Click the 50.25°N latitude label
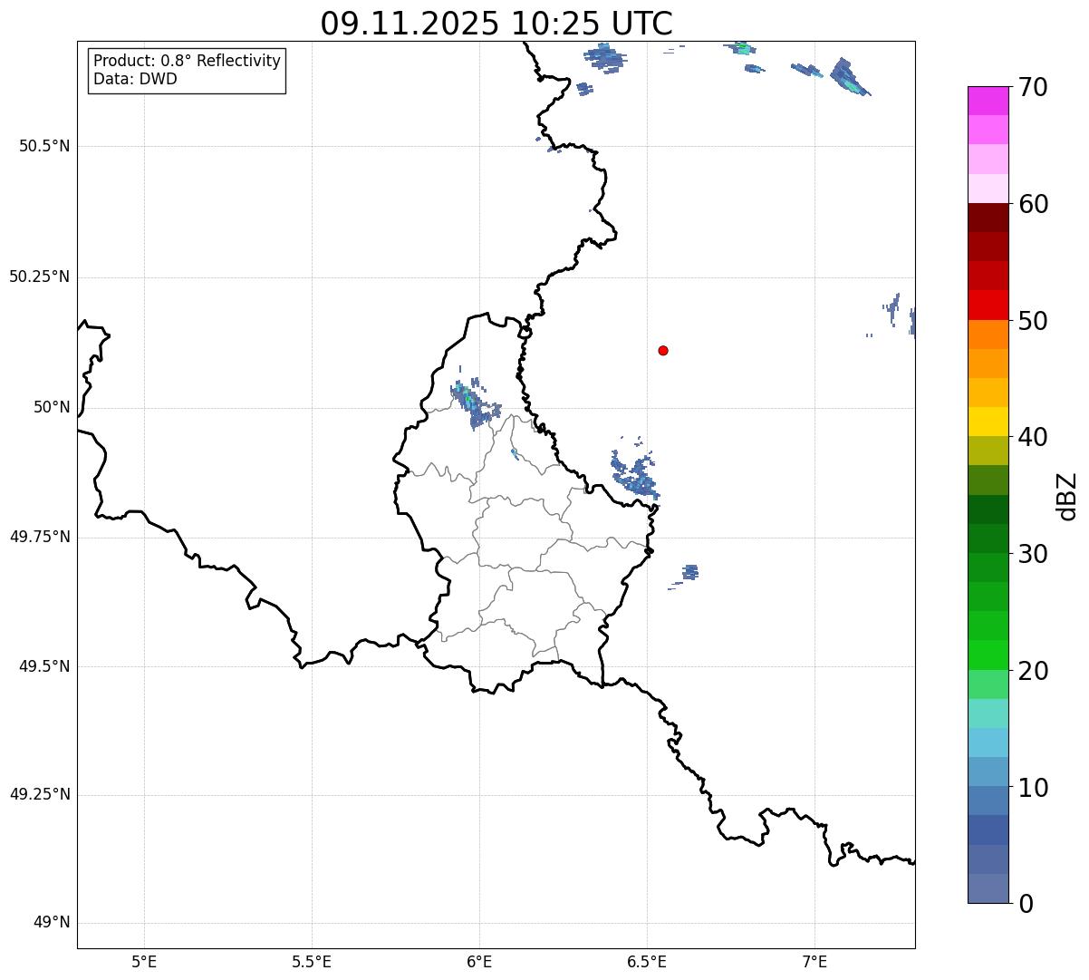Viewport: 1089px width, 980px height. 40,277
